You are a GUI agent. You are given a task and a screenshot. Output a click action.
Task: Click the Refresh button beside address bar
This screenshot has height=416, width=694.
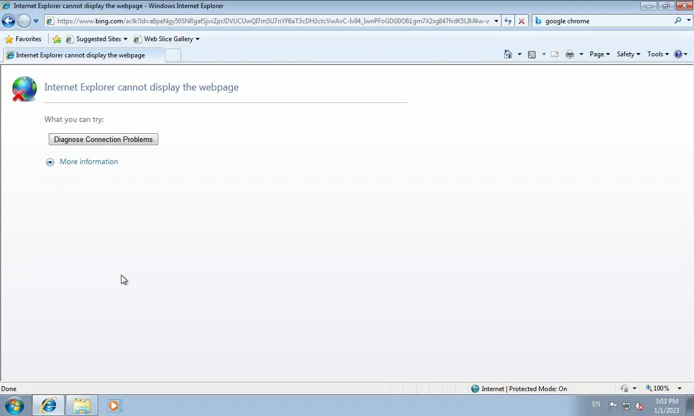tap(508, 21)
